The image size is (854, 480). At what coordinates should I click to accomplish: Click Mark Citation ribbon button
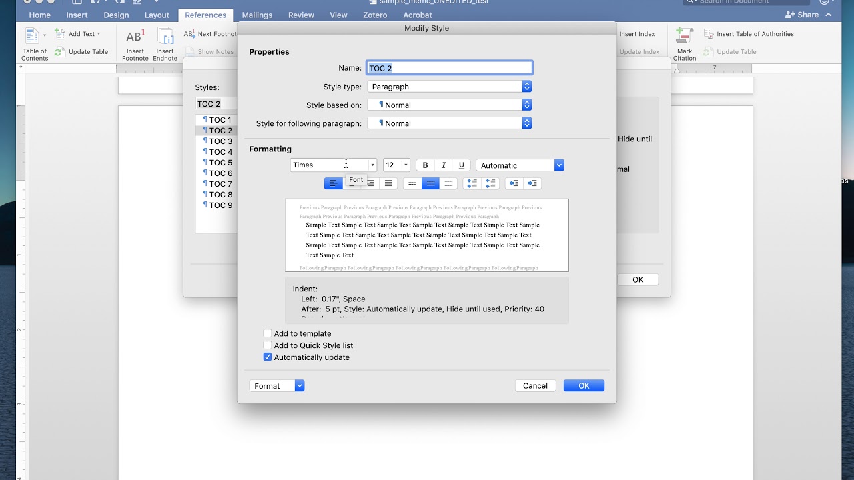(x=684, y=44)
